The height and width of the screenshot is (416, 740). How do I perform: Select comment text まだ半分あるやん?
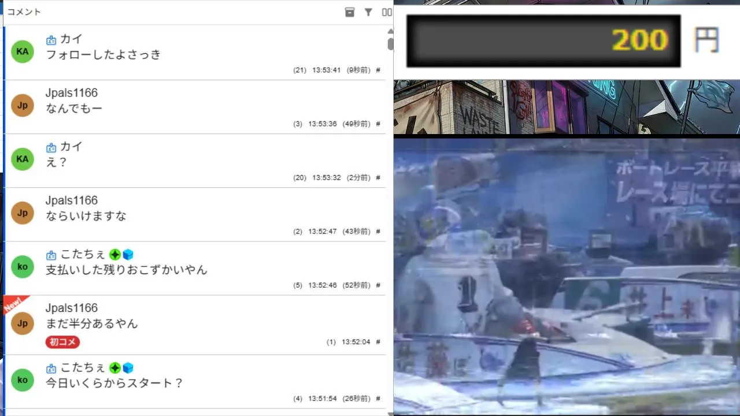(91, 324)
